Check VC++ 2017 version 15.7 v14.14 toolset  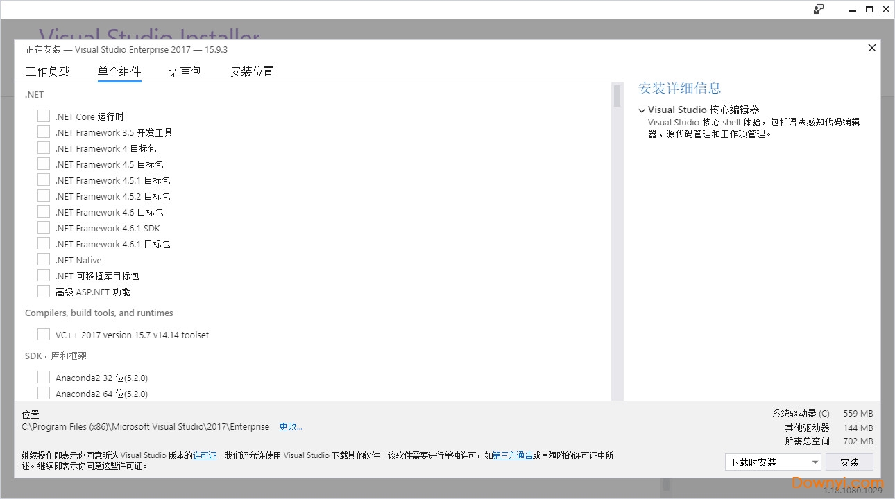click(44, 334)
